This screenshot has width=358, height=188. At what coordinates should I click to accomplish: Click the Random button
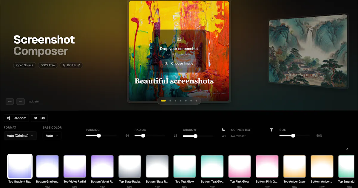click(x=17, y=118)
